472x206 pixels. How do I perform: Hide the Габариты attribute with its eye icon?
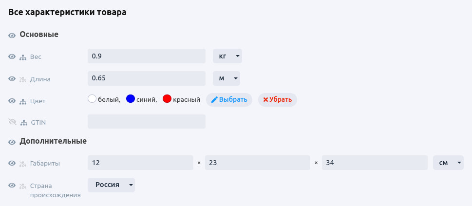click(12, 163)
